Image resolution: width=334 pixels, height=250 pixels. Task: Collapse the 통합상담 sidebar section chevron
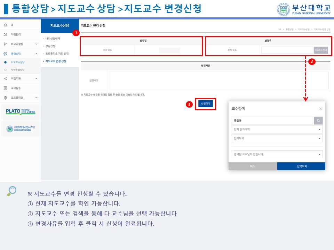point(36,54)
